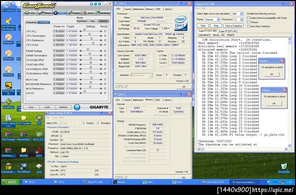296x195 pixels.
Task: Click the round Set button in EasyTune6
Action: [x=77, y=107]
